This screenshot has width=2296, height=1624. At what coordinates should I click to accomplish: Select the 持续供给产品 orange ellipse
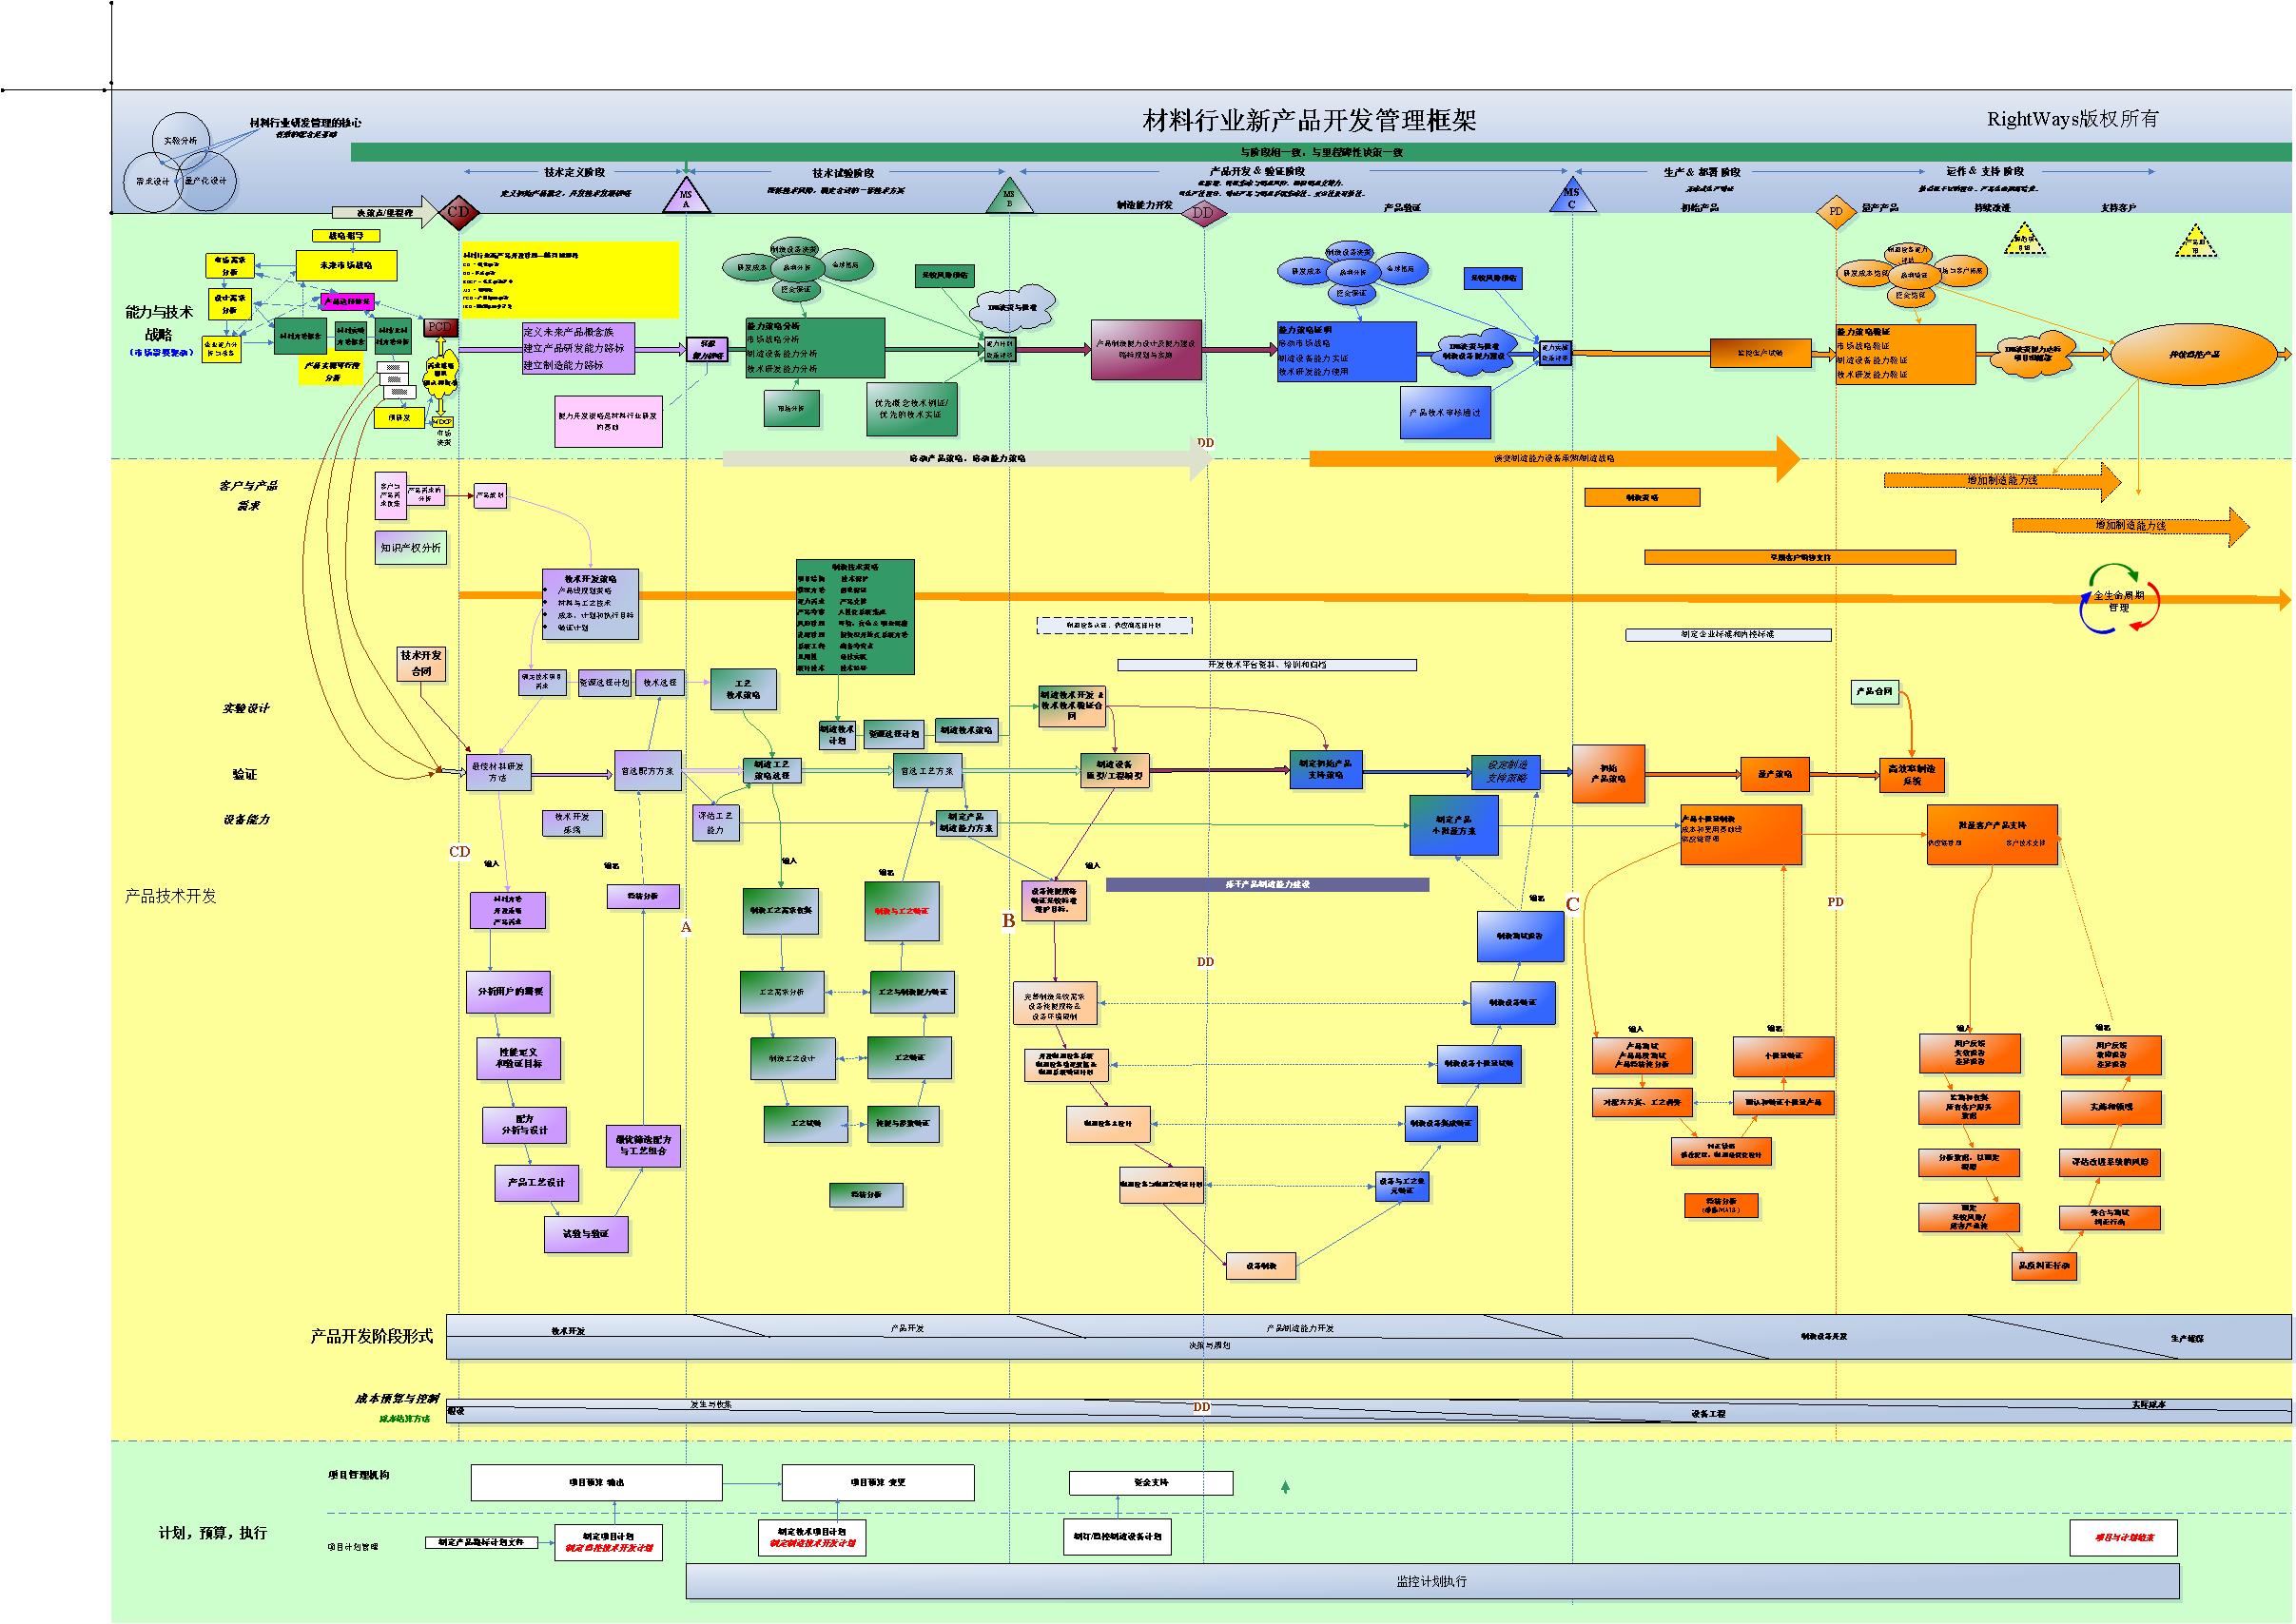coord(2194,354)
